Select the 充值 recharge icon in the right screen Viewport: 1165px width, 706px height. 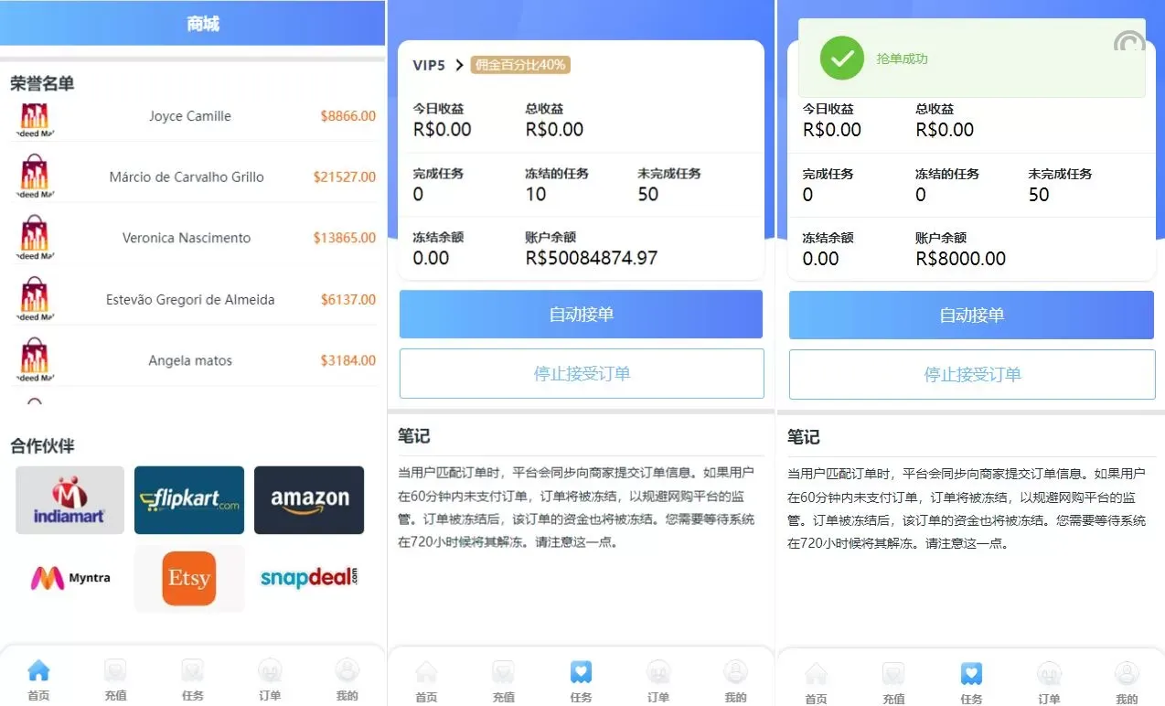pos(893,675)
